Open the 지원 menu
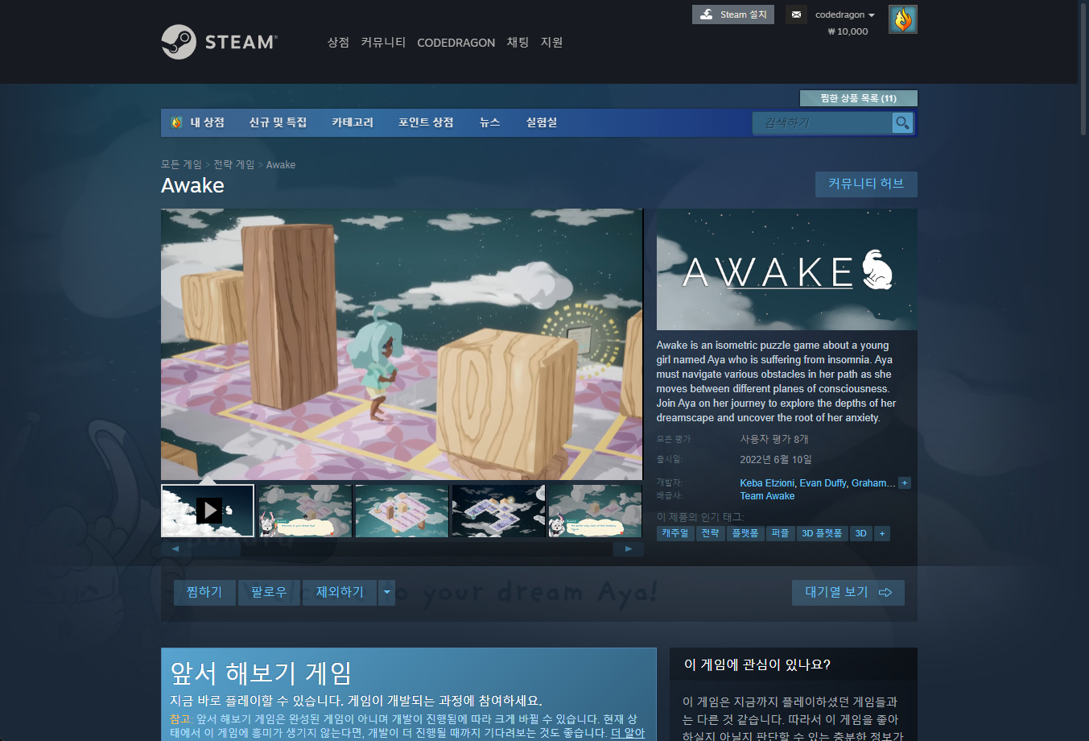The height and width of the screenshot is (741, 1089). point(551,42)
